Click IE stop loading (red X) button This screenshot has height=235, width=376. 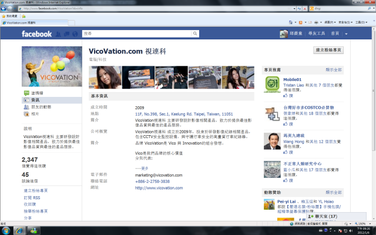pos(305,9)
